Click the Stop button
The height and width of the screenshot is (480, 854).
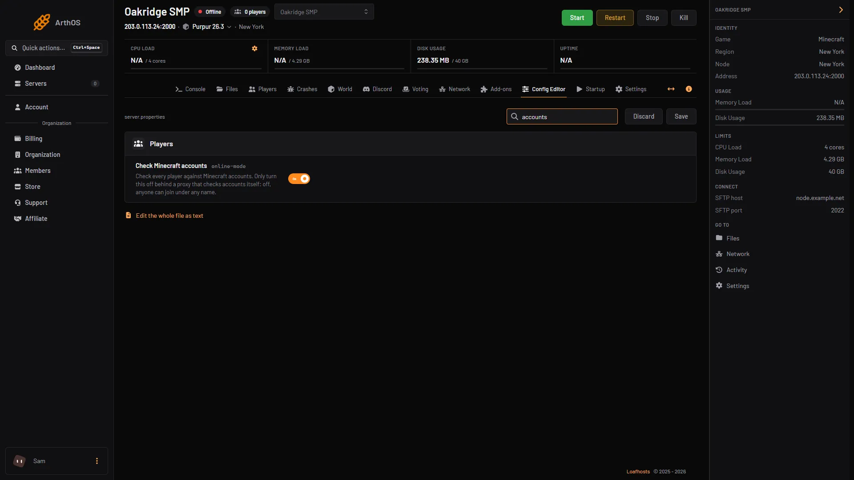pos(652,18)
